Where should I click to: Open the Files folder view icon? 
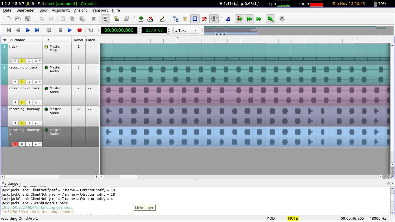click(185, 19)
